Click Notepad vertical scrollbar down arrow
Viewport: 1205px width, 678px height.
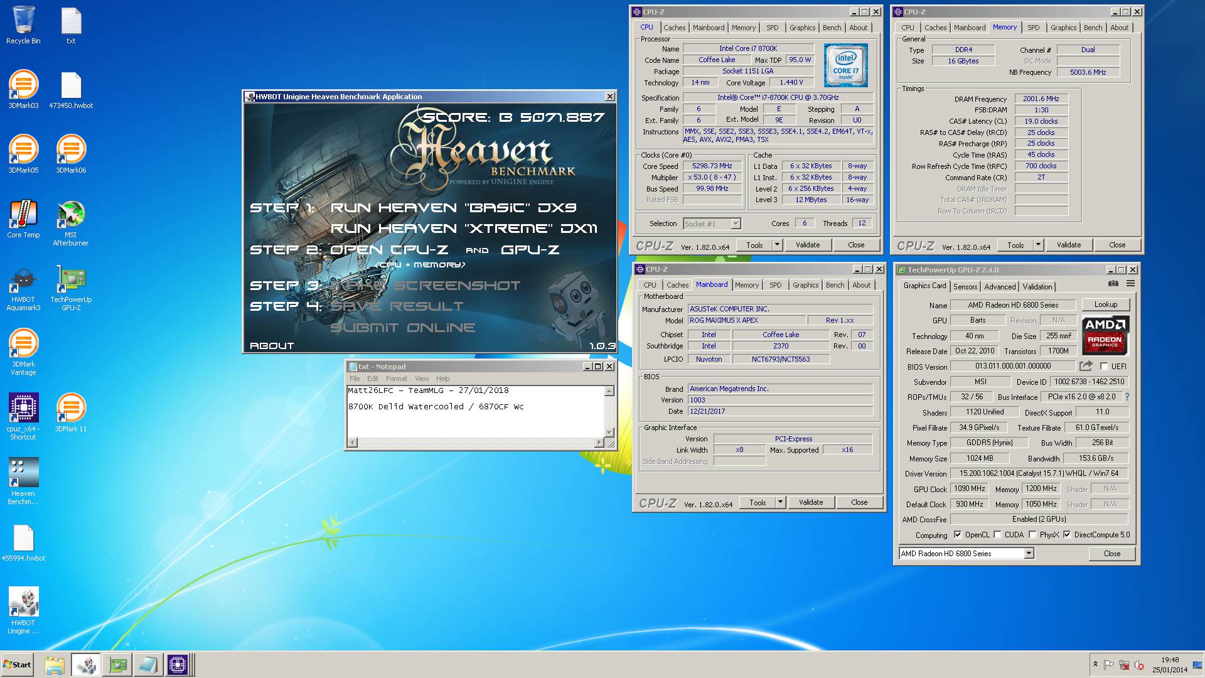[609, 432]
